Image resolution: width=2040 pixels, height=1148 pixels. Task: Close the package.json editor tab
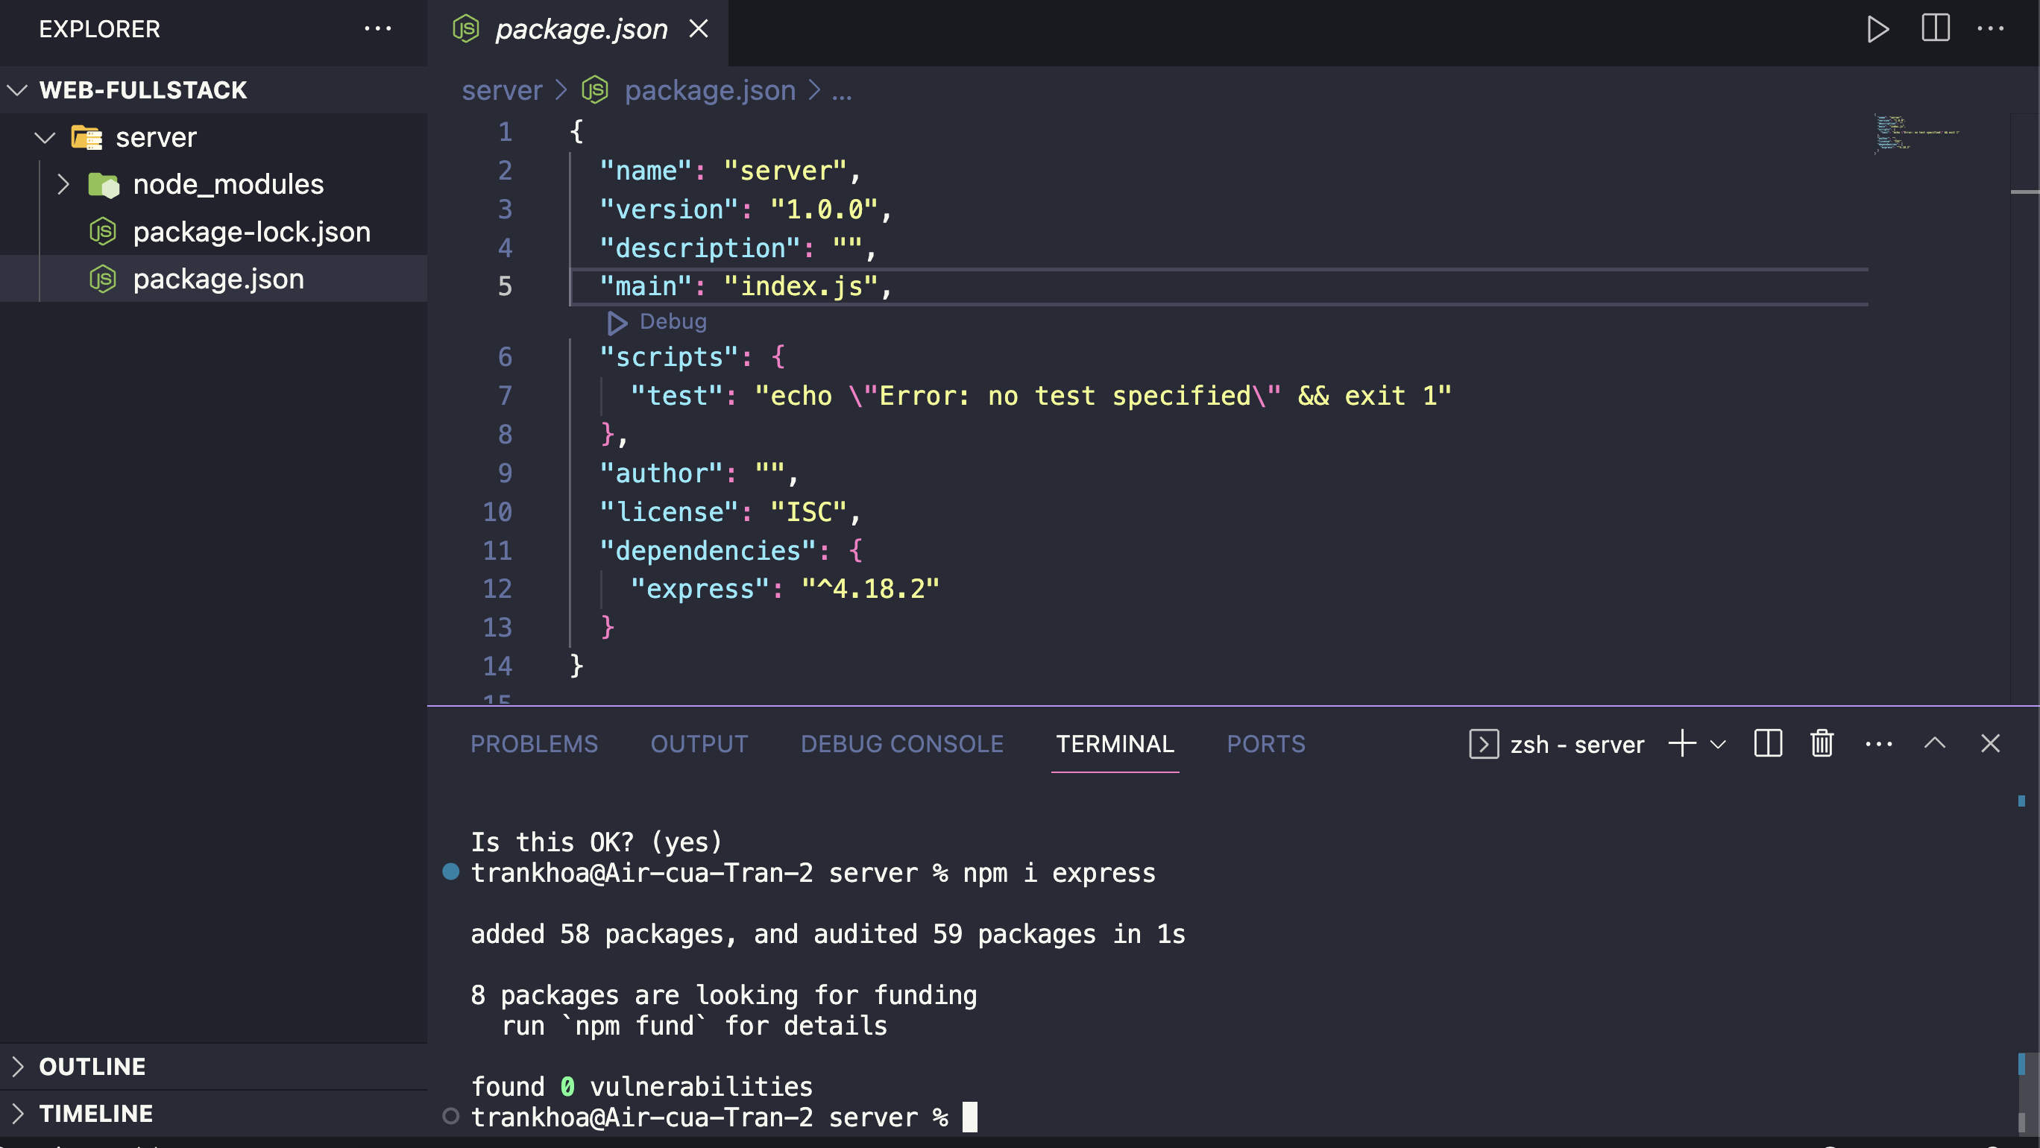click(x=699, y=29)
